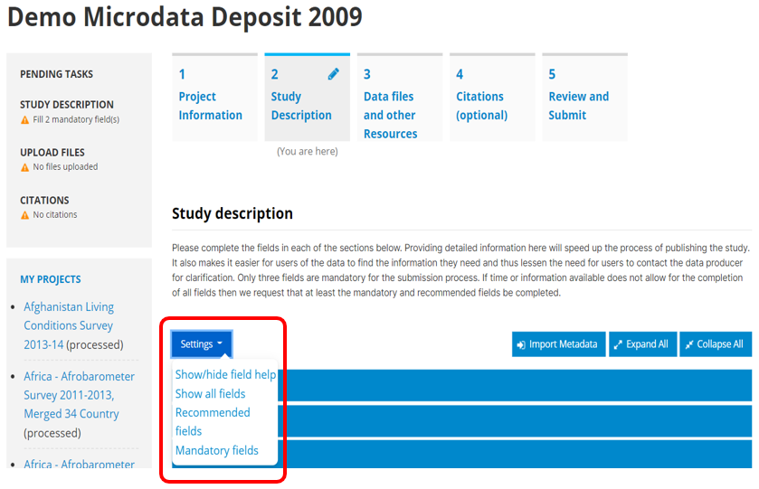Choose Show/hide field help option

click(x=225, y=374)
